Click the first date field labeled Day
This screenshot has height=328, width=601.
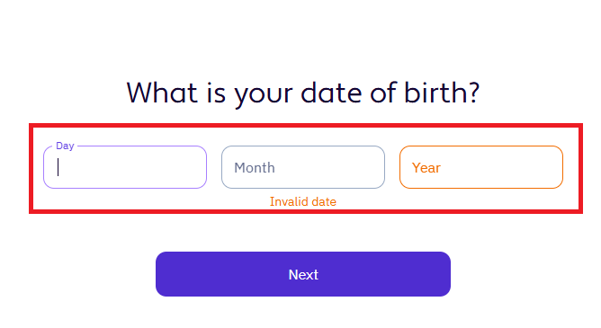[125, 167]
